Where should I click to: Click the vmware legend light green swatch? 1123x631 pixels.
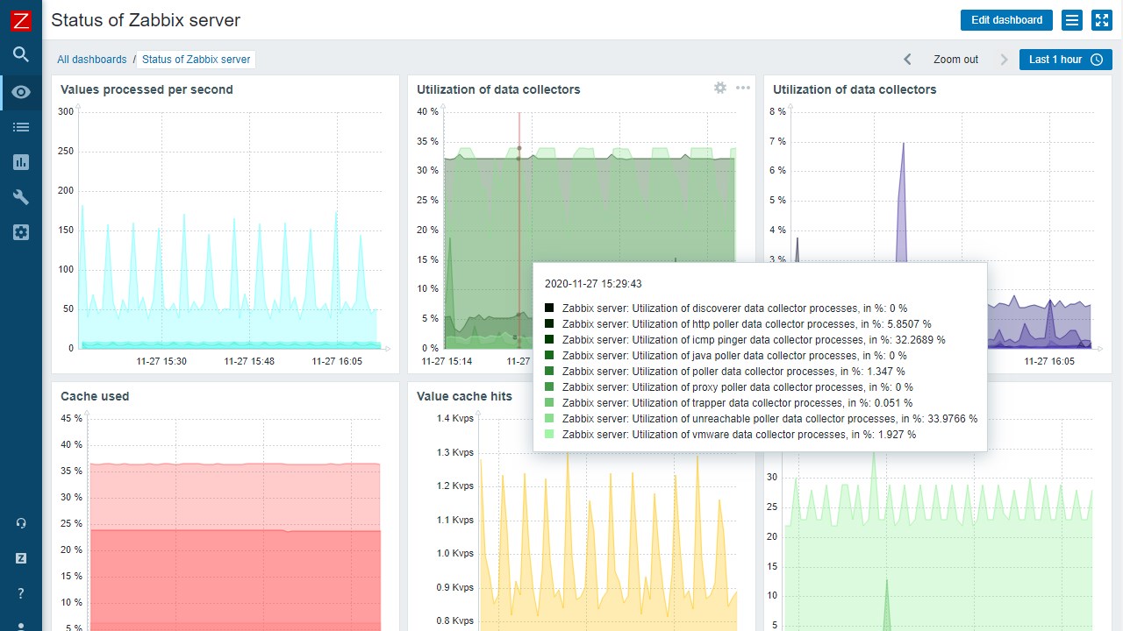pos(549,435)
